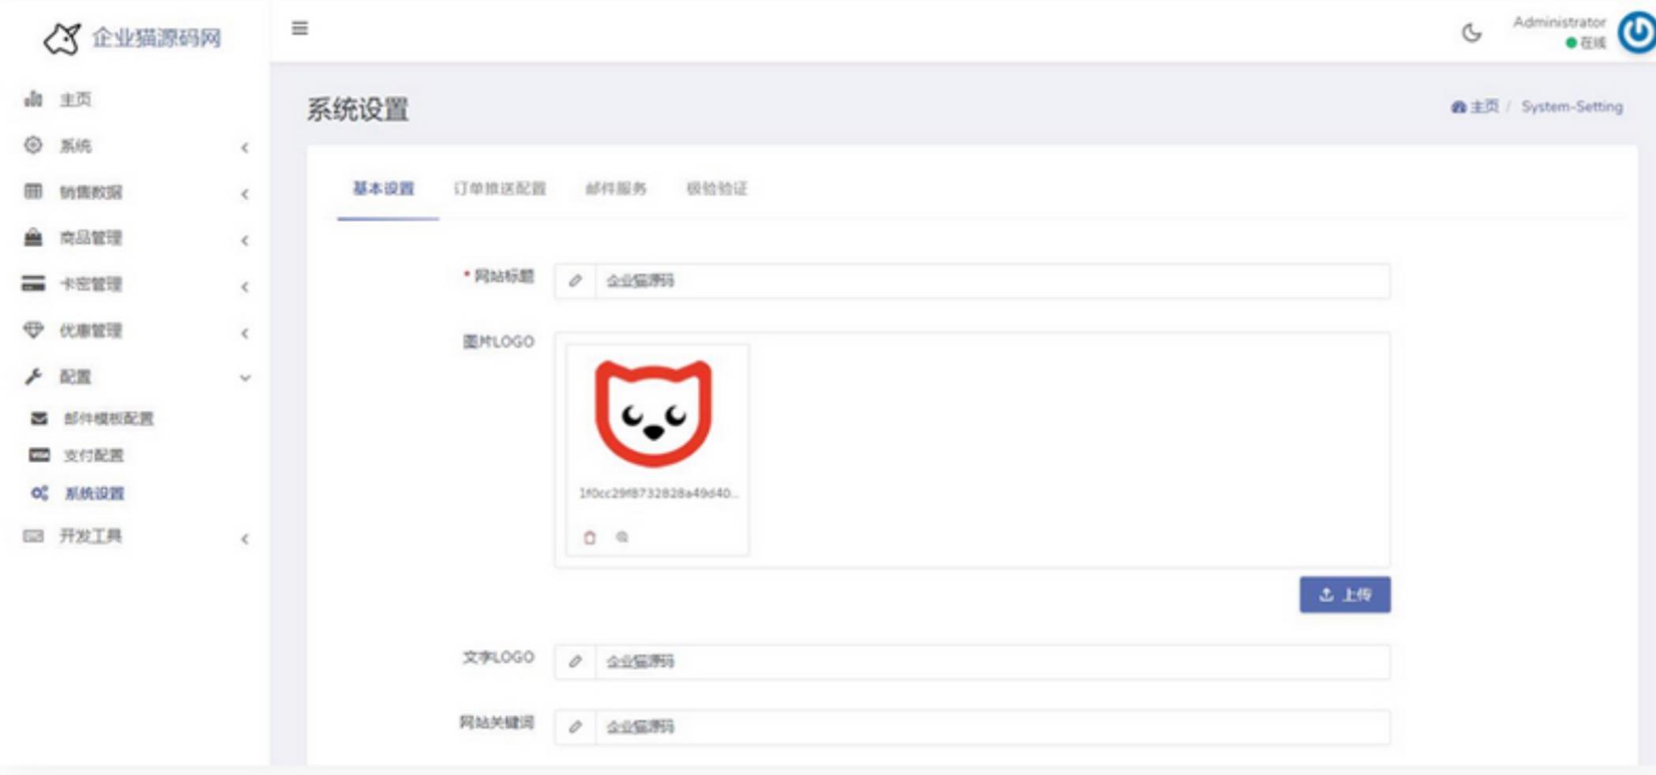Click the 邮件模板配置 envelope icon
Viewport: 1656px width, 775px height.
pos(39,418)
